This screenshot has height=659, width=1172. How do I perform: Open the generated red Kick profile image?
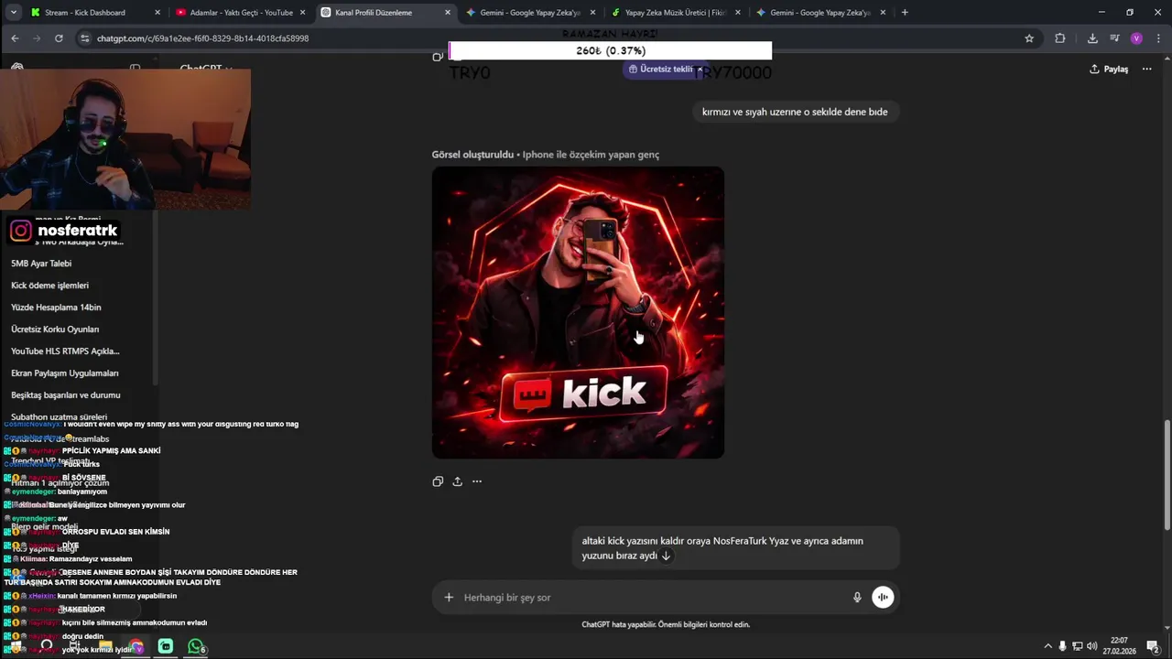coord(578,312)
